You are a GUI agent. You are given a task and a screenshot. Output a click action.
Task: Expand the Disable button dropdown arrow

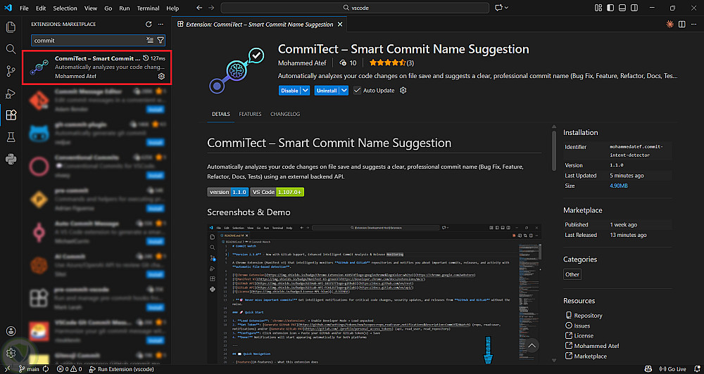coord(306,91)
